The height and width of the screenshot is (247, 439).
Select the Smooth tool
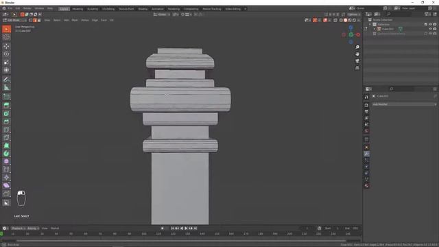point(6,162)
